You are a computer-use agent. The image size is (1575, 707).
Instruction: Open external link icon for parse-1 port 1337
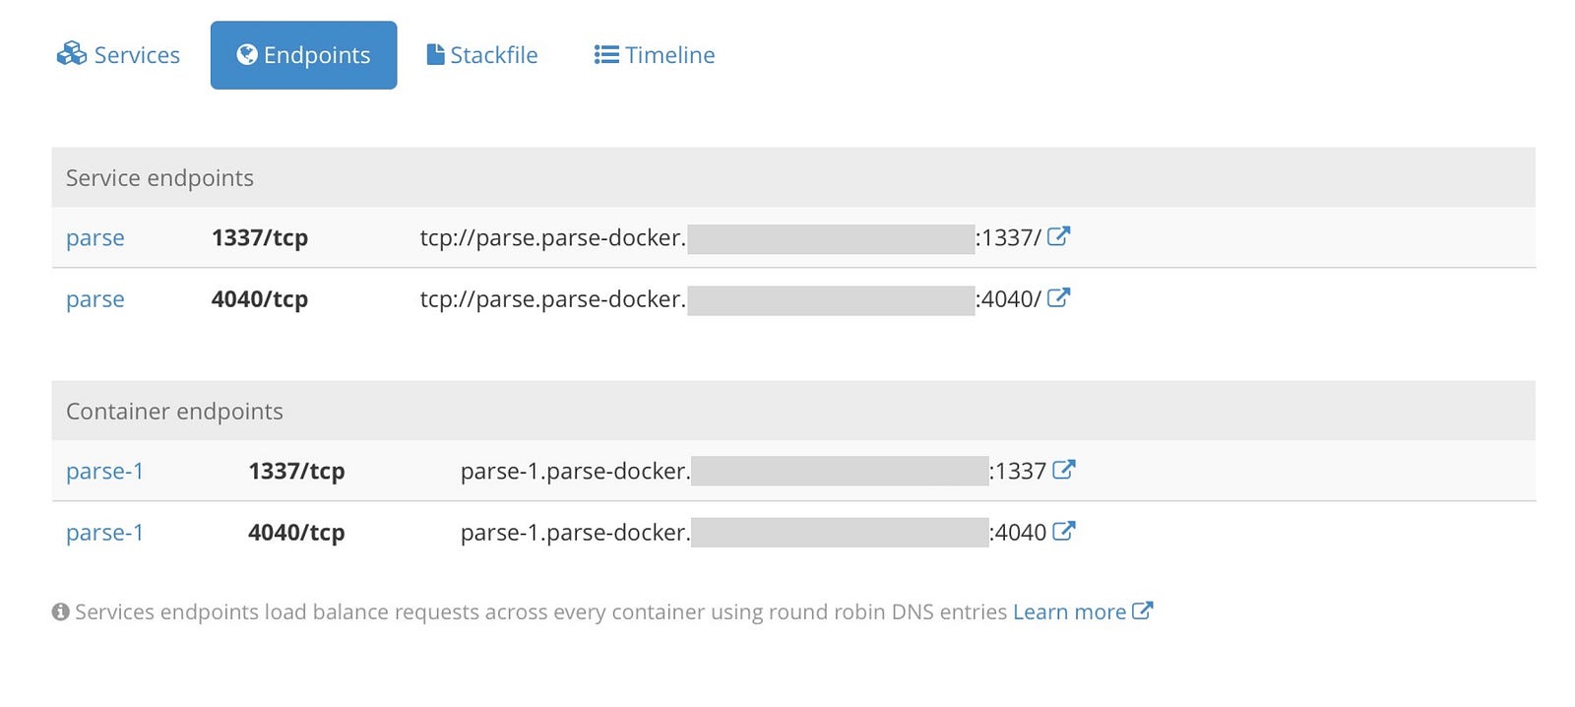click(1063, 470)
